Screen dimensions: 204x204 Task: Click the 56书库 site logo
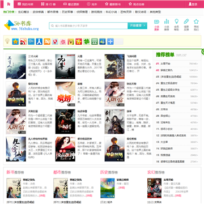22,25
